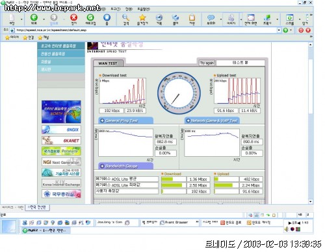Screen dimensions: 325x252
Task: Click the clipboard icon in the status bar
Action: point(274,215)
